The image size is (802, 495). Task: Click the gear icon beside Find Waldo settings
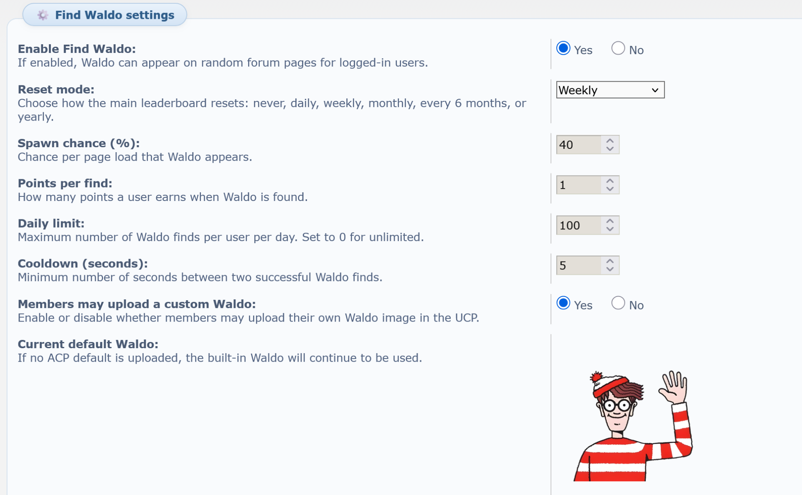click(42, 15)
